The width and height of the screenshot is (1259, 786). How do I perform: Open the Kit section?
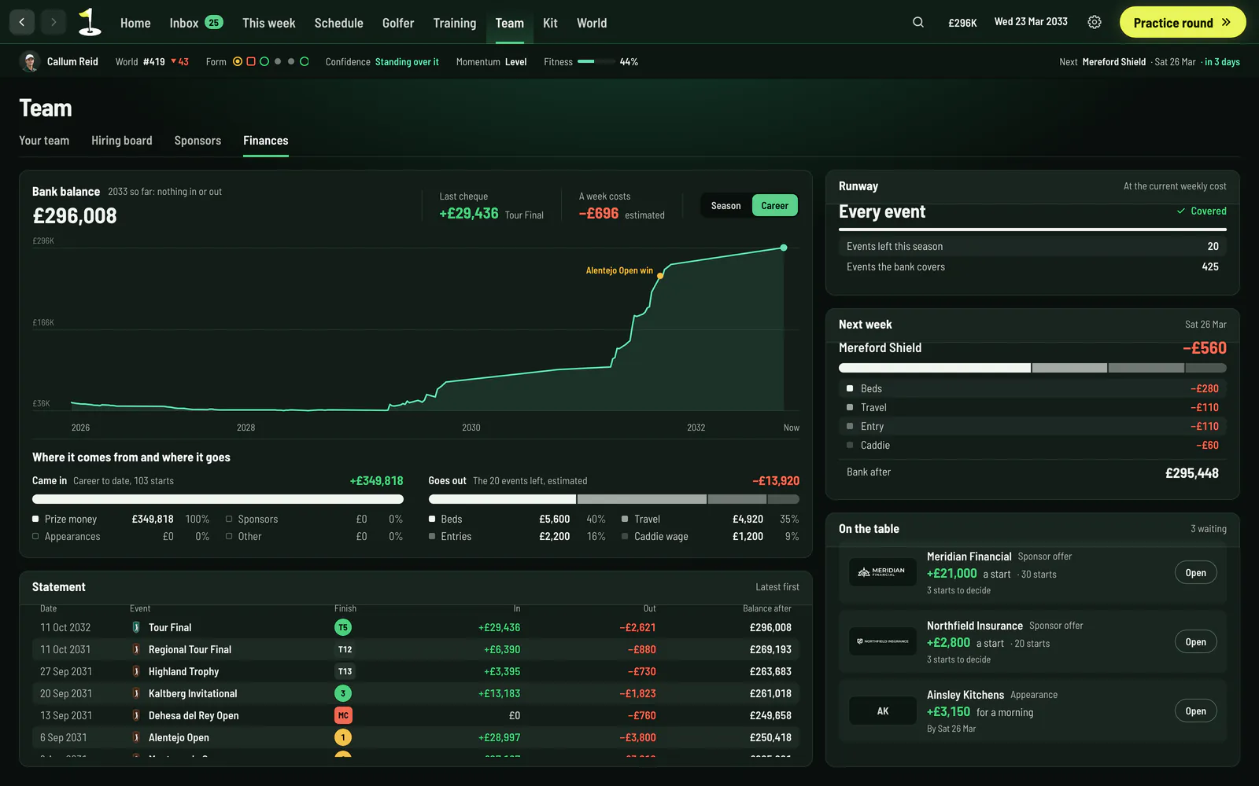pos(550,23)
